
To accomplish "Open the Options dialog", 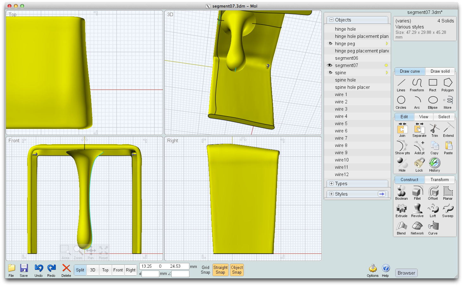I will pyautogui.click(x=373, y=271).
